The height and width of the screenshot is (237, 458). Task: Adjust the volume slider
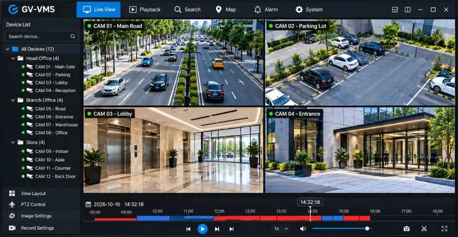[341, 228]
